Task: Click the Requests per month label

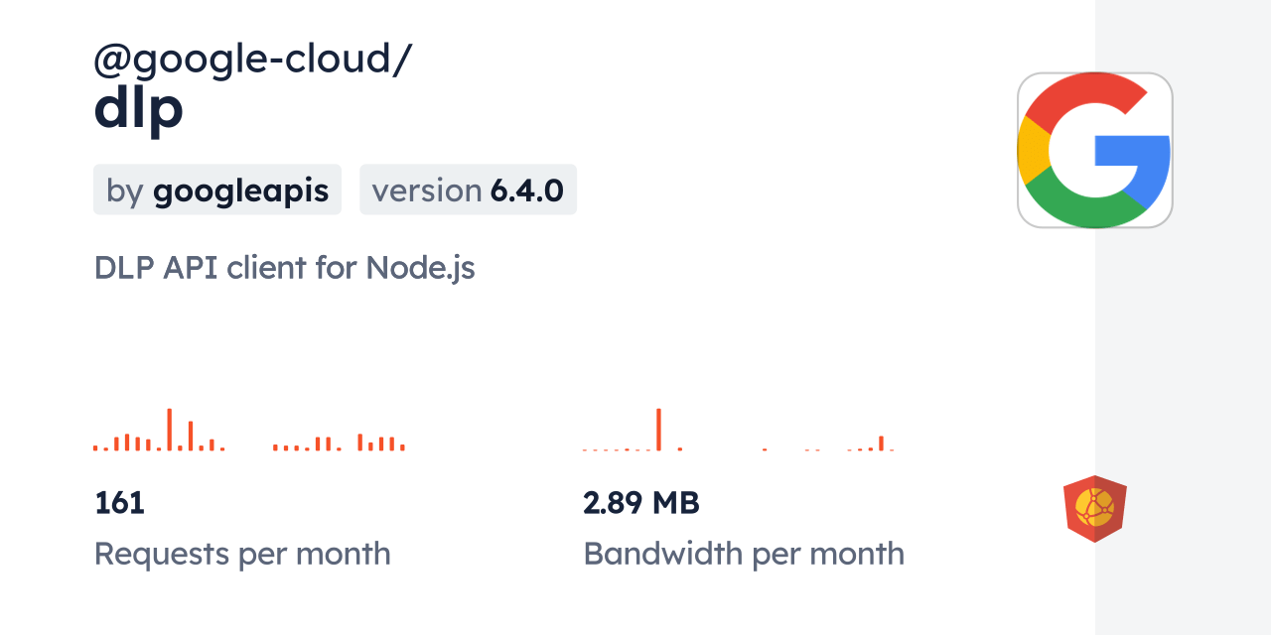Action: point(242,554)
